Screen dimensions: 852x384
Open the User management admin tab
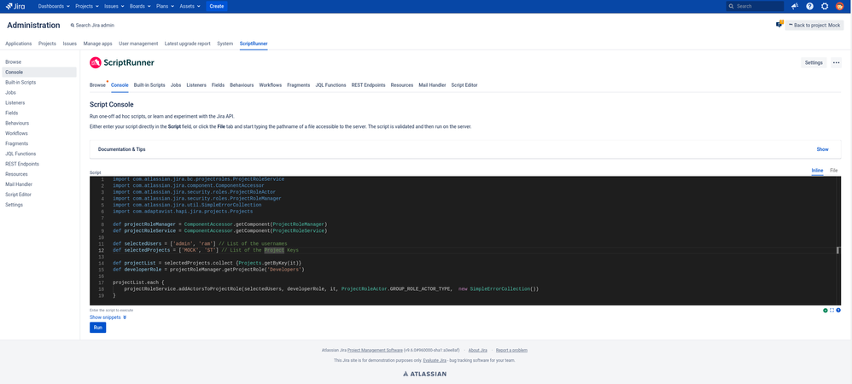(x=138, y=44)
